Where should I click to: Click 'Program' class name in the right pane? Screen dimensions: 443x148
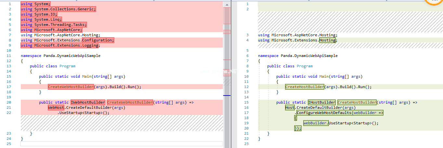pyautogui.click(x=305, y=66)
